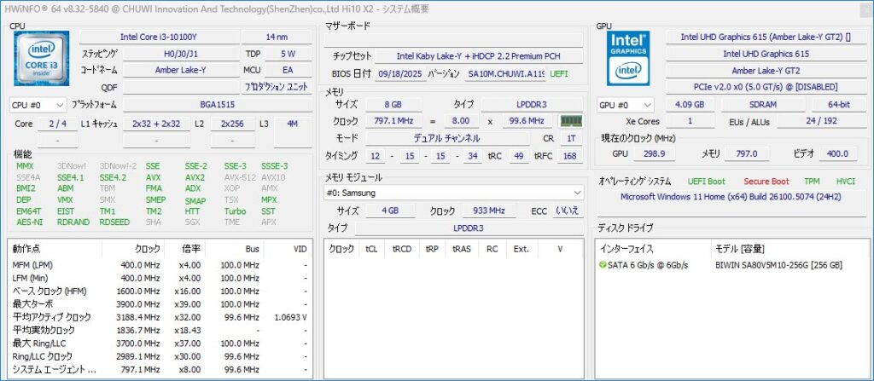The width and height of the screenshot is (874, 381).
Task: Open the CPU #0 selector dropdown
Action: pos(37,105)
